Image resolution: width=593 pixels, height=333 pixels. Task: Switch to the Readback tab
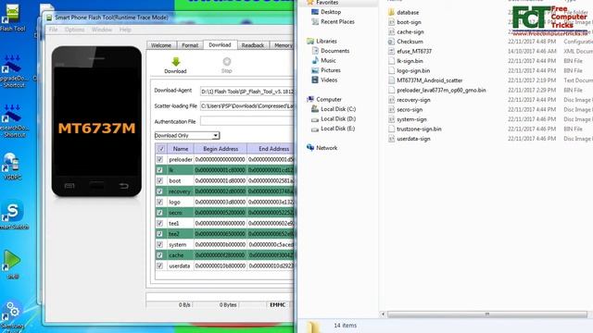tap(253, 45)
